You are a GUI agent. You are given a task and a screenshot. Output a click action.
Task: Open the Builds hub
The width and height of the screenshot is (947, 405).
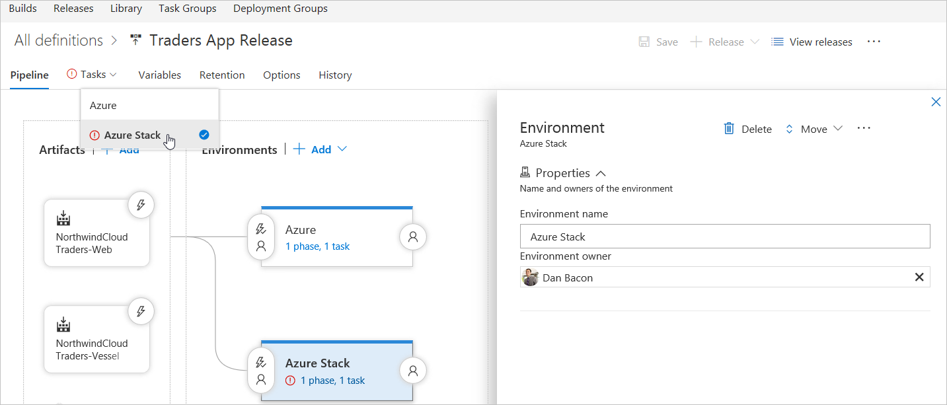(x=22, y=9)
